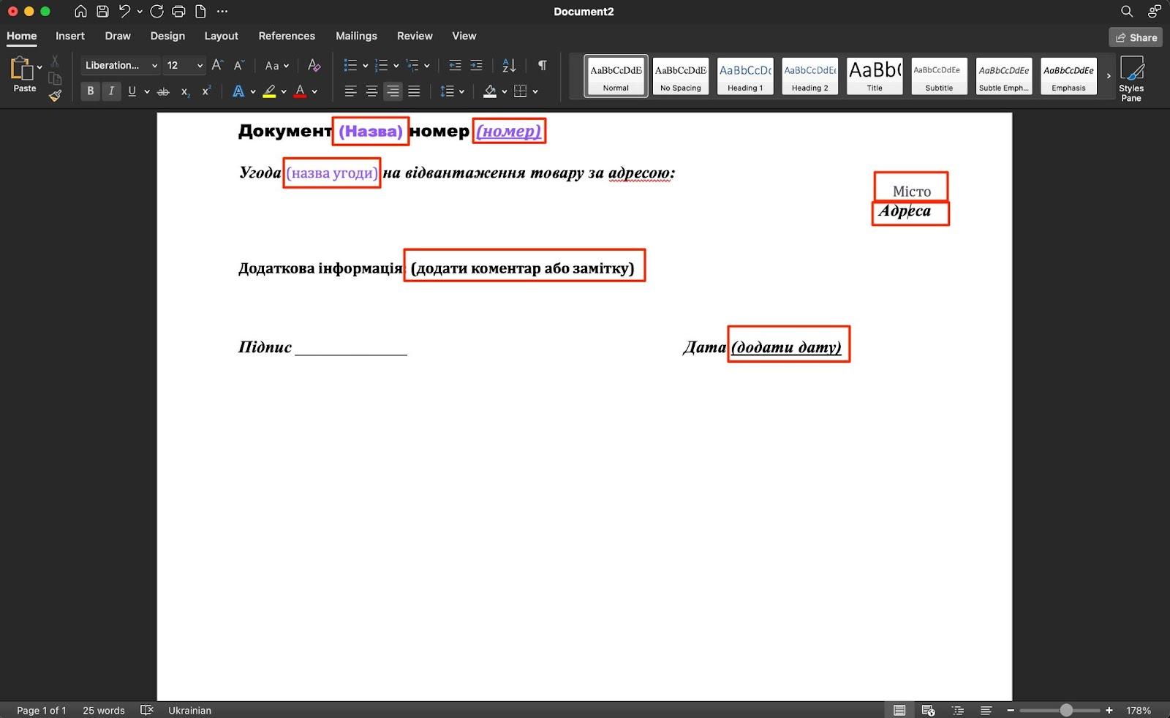
Task: Show paragraph marks with pilcrow icon
Action: (x=542, y=65)
